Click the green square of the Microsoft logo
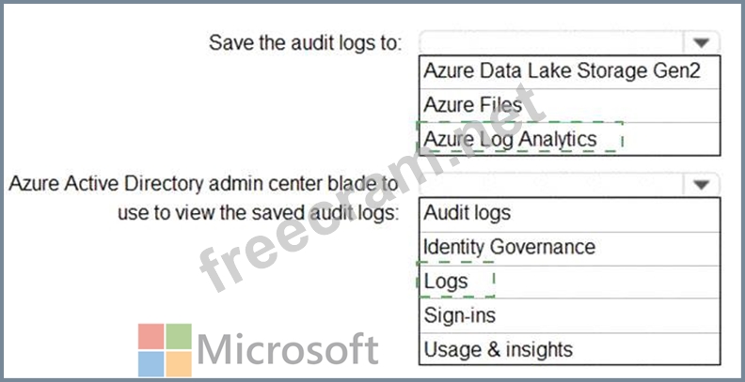The width and height of the screenshot is (745, 382). click(x=179, y=337)
